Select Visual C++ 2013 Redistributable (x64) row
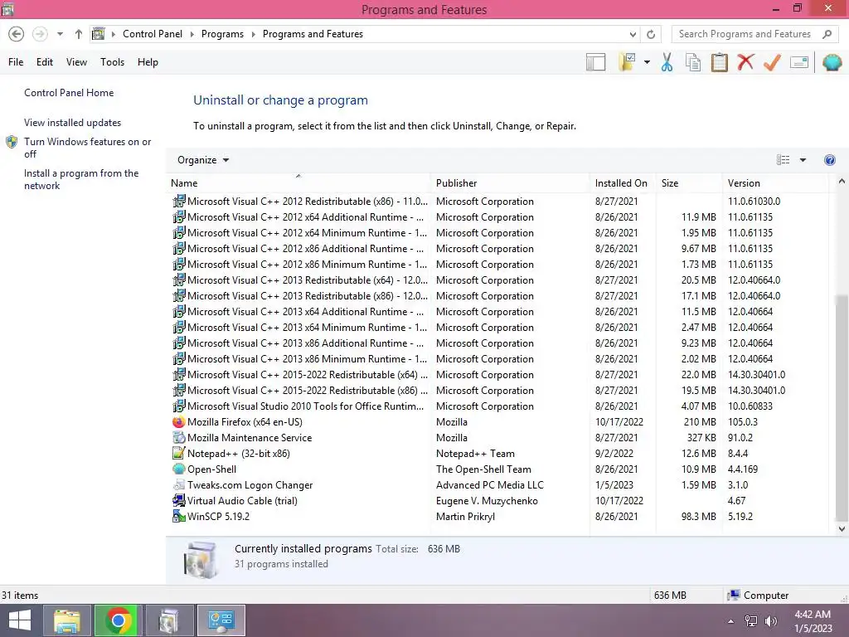849x637 pixels. click(498, 280)
